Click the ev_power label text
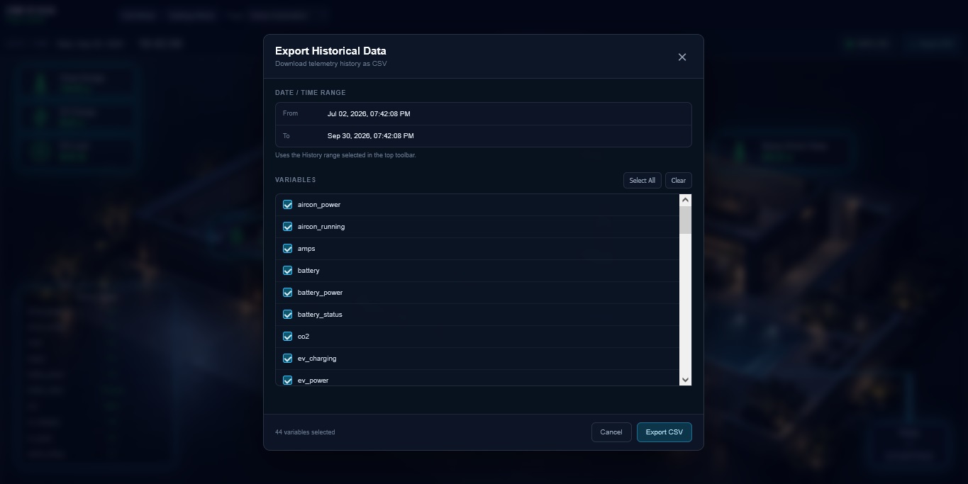This screenshot has width=968, height=484. coord(313,381)
